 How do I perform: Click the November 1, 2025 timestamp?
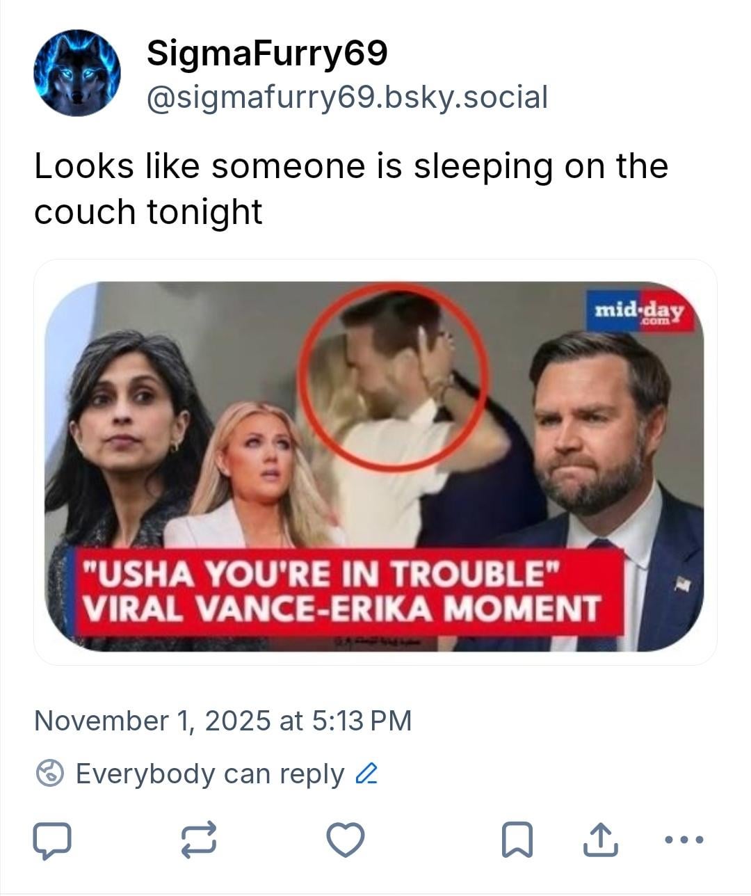(x=223, y=721)
